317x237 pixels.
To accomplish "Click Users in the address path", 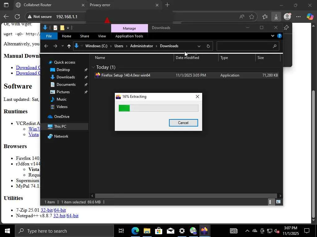I will pos(119,46).
